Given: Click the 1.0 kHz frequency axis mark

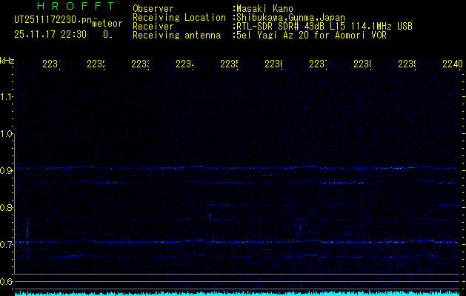Looking at the screenshot, I should click(7, 134).
